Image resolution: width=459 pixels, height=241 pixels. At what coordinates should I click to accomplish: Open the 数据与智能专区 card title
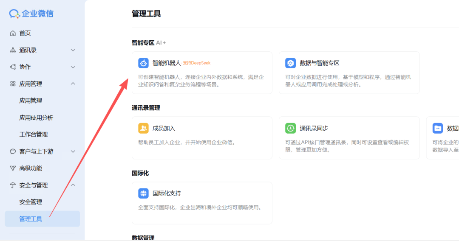[319, 63]
